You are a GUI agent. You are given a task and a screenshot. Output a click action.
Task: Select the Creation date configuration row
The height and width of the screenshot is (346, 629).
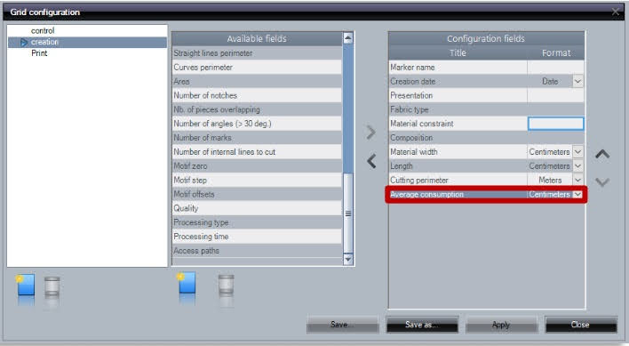[x=486, y=82]
